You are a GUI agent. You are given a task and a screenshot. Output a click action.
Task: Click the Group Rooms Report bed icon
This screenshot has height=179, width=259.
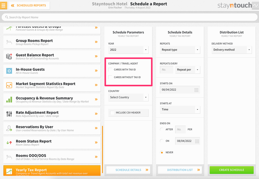pyautogui.click(x=9, y=42)
